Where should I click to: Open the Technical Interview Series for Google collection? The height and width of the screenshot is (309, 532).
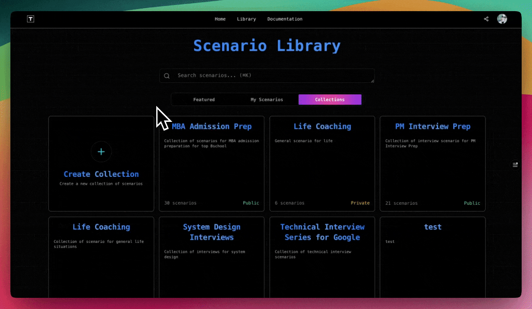pos(322,257)
